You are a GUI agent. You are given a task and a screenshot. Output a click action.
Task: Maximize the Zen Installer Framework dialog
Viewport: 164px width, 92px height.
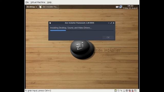[111, 23]
